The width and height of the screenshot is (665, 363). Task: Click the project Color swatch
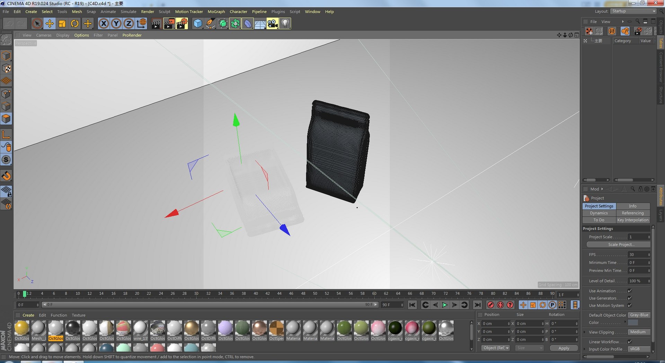coord(633,322)
